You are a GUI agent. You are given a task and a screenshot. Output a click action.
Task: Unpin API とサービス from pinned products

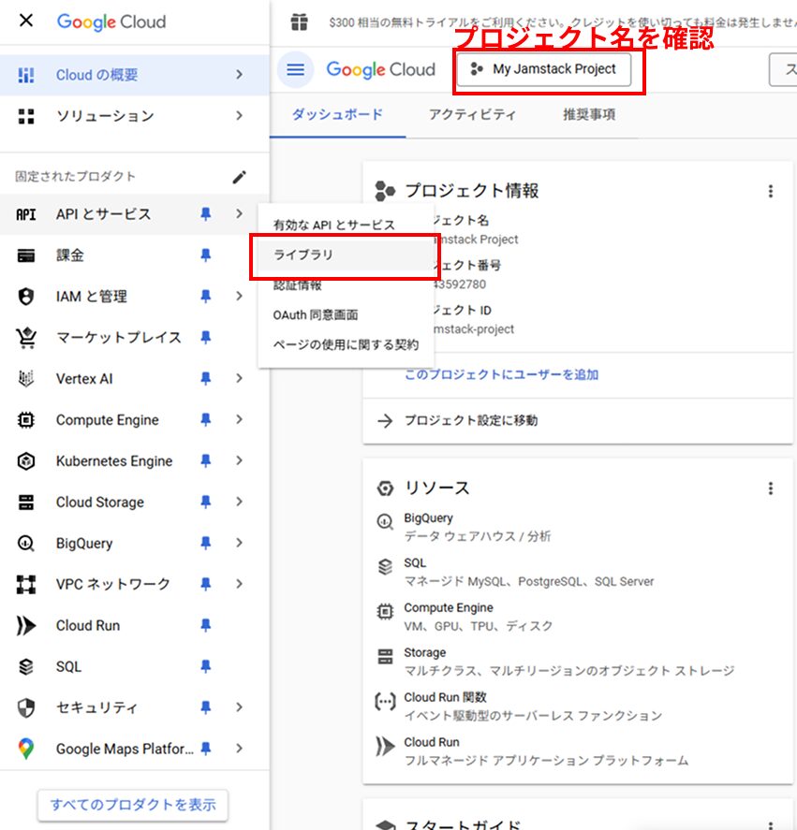tap(206, 214)
